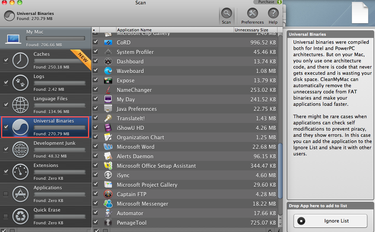Click the 22.68 MB size value
Screen dimensions: 375x232
pos(264,147)
